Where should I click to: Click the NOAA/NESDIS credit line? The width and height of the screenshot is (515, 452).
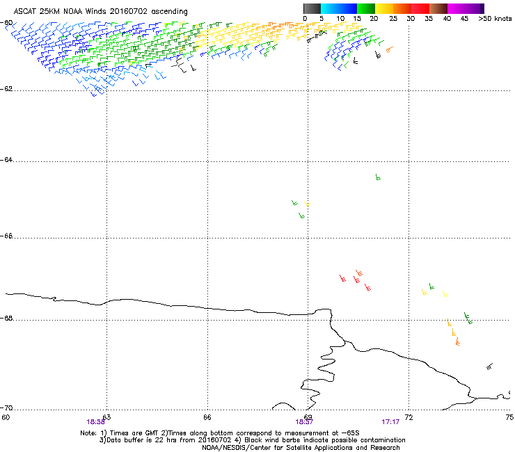[301, 448]
